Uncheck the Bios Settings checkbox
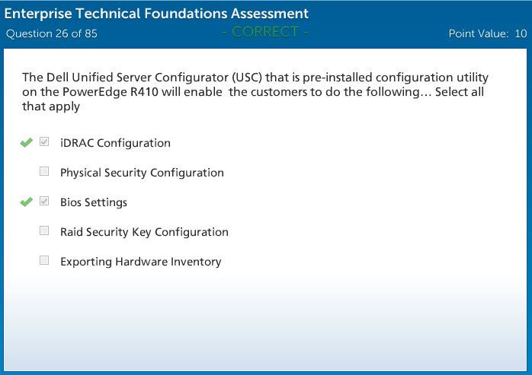This screenshot has width=532, height=375. [x=44, y=202]
